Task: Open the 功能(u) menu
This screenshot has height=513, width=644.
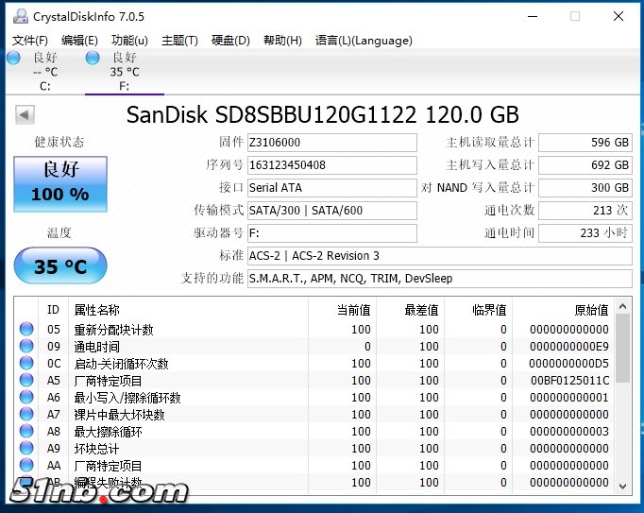Action: tap(129, 41)
